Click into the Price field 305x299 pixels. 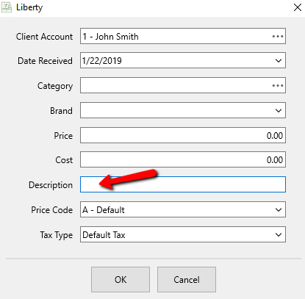tap(183, 135)
